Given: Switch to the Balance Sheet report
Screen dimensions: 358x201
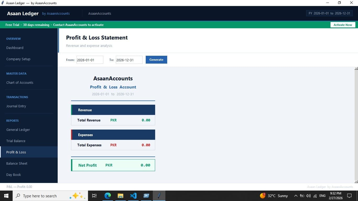Looking at the screenshot, I should [x=17, y=163].
